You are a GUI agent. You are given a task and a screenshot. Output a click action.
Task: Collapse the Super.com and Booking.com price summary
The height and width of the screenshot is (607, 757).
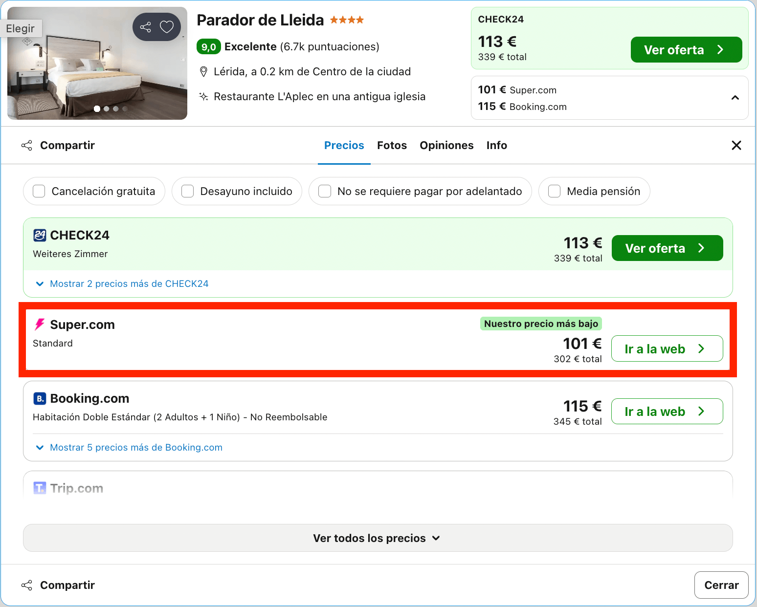(x=735, y=98)
